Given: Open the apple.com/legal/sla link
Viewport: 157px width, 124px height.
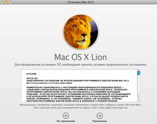Looking at the screenshot, I should (x=110, y=108).
